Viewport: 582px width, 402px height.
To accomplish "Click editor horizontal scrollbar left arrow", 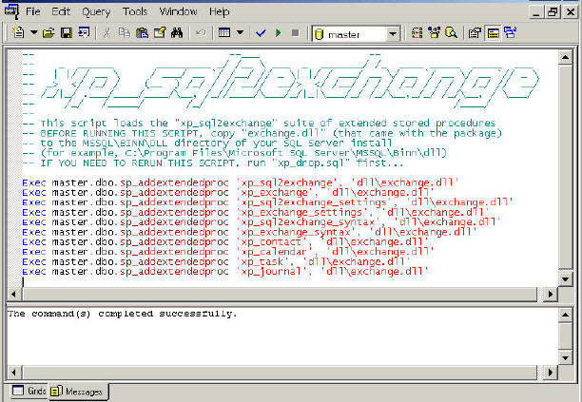I will [14, 294].
